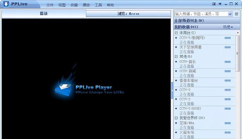Open the 收藏 menu
This screenshot has height=139, width=242.
click(x=74, y=5)
